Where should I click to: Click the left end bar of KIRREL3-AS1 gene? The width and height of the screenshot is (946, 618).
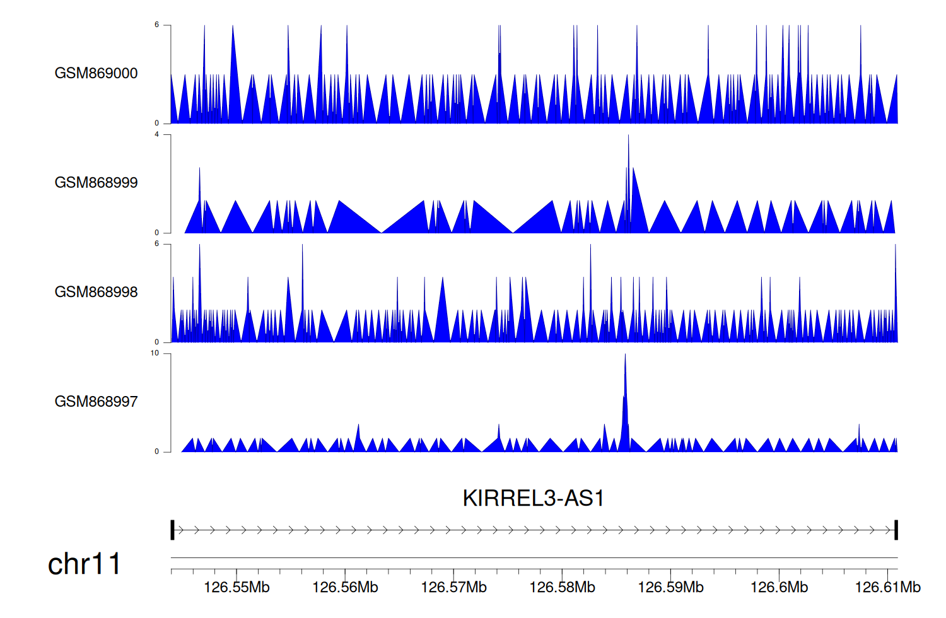[x=172, y=530]
